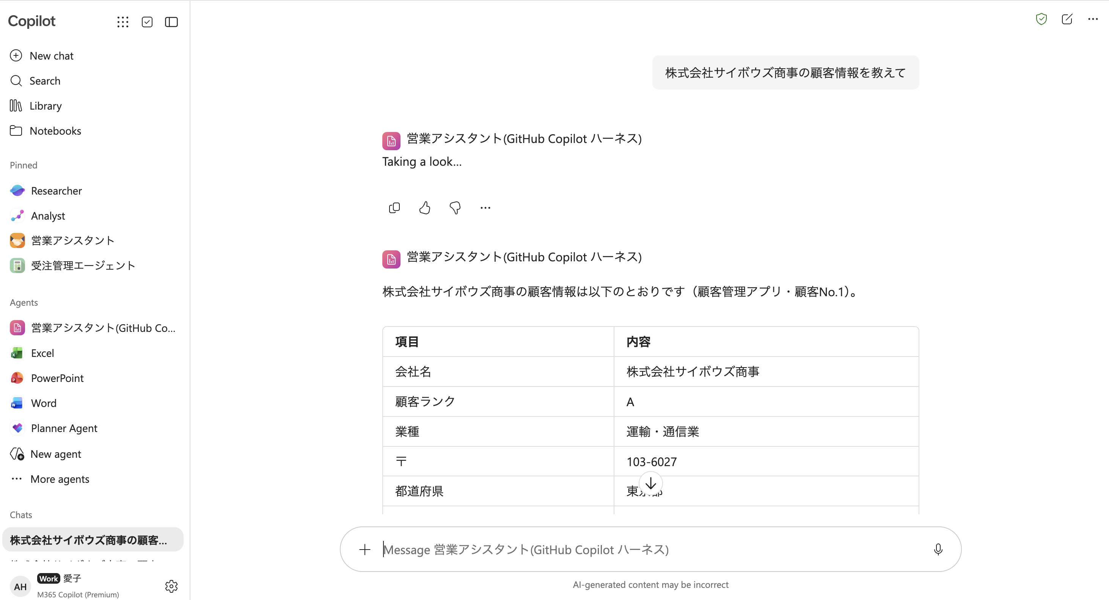Click thumbs up on the response
The width and height of the screenshot is (1109, 600).
pos(424,208)
